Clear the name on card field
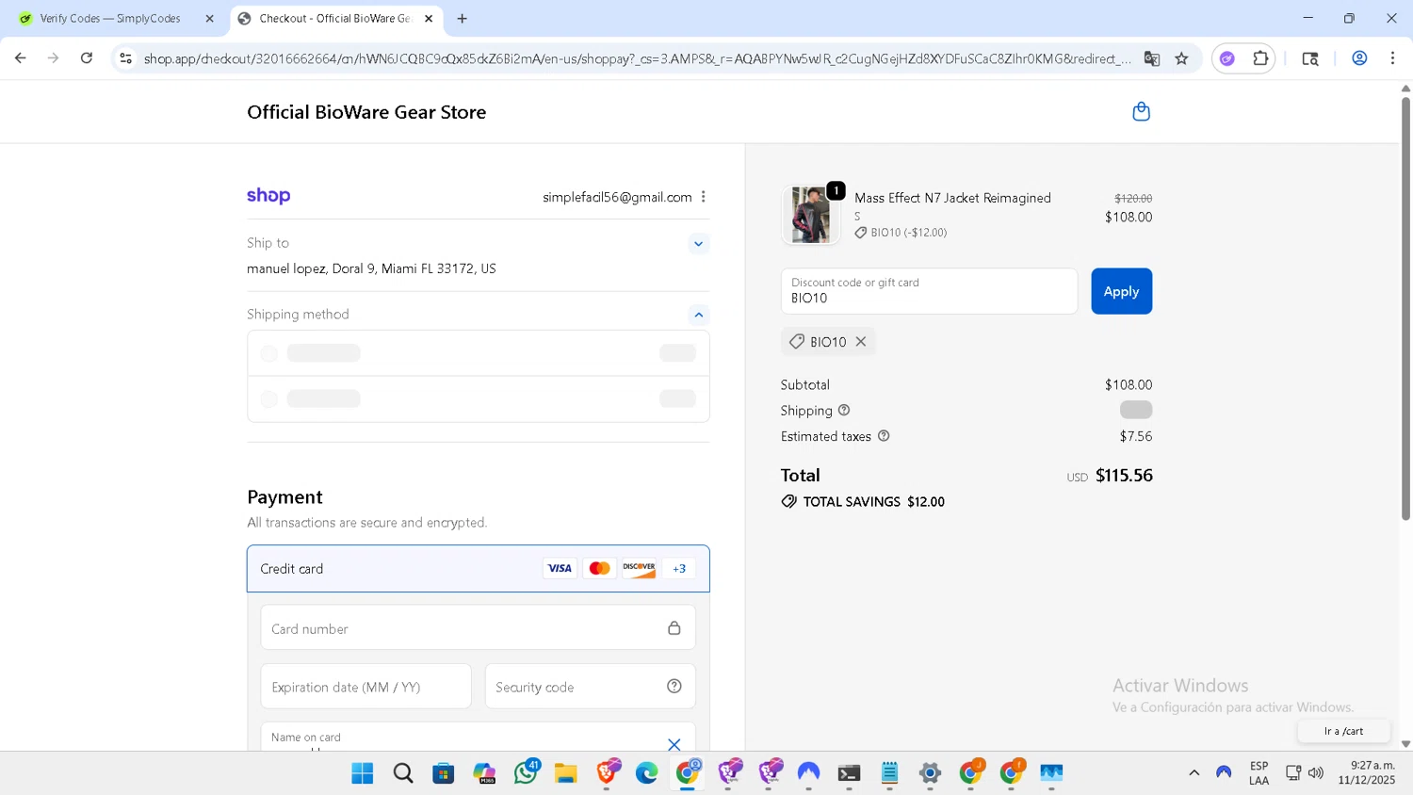 (674, 744)
